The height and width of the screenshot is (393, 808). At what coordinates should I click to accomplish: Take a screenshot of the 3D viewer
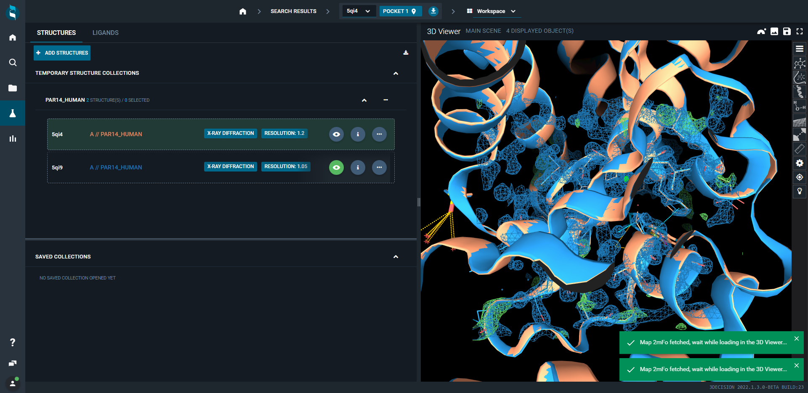[x=774, y=31]
